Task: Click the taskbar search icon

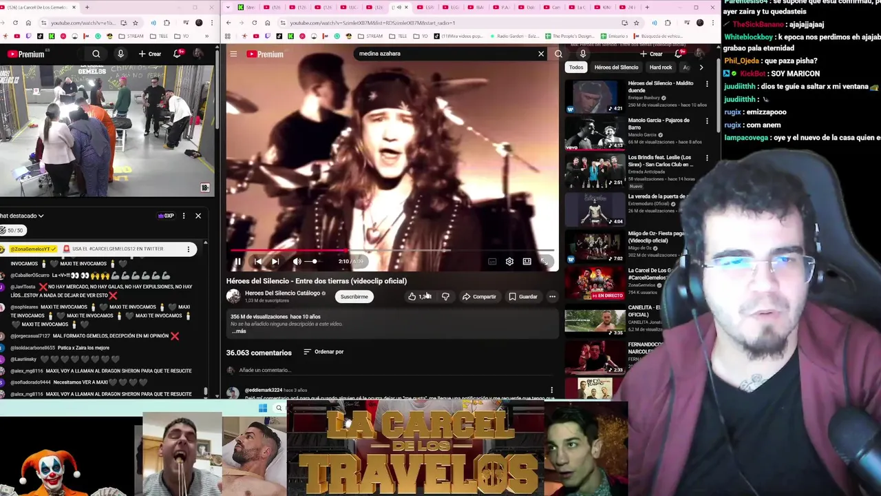Action: (x=279, y=409)
